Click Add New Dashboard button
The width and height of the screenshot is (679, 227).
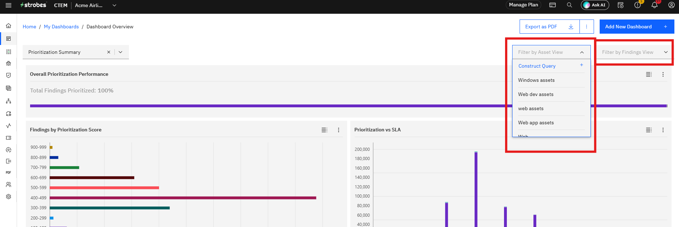coord(637,27)
